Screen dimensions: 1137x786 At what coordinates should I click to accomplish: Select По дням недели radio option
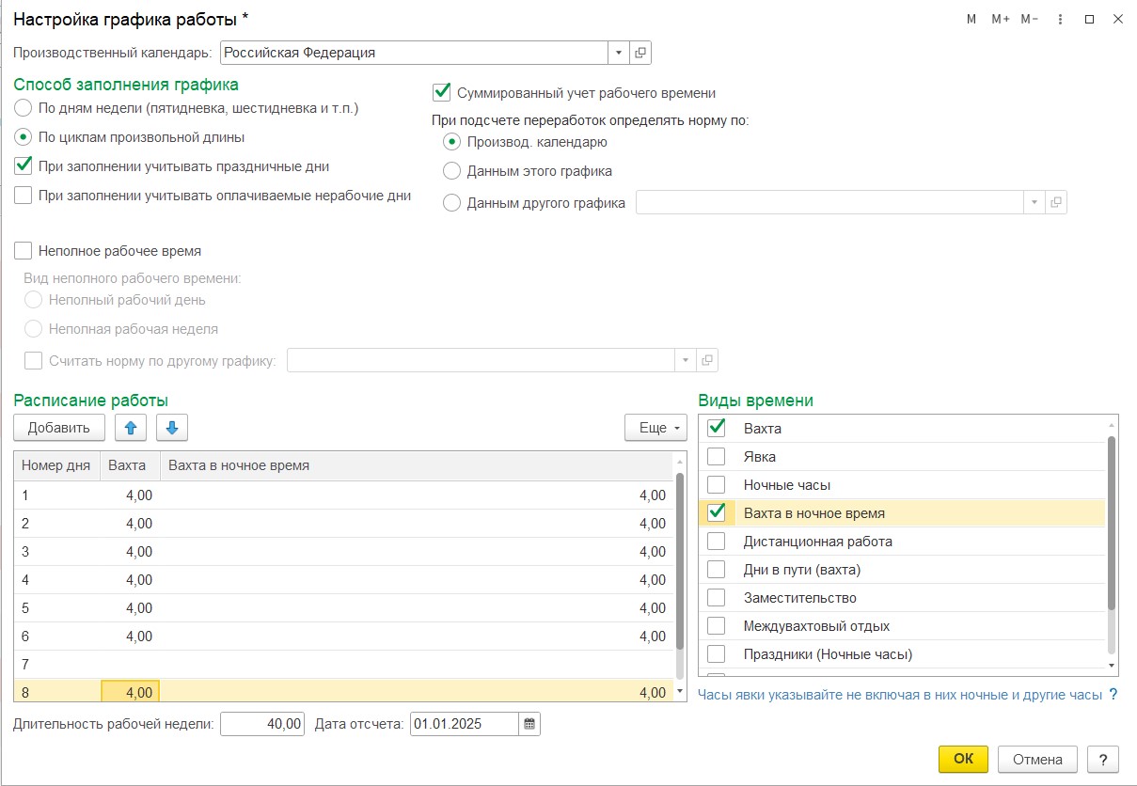[24, 108]
